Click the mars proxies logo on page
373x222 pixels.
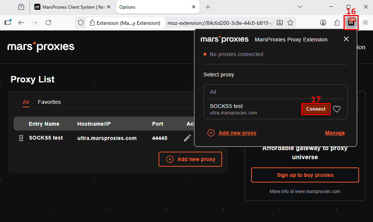point(41,47)
